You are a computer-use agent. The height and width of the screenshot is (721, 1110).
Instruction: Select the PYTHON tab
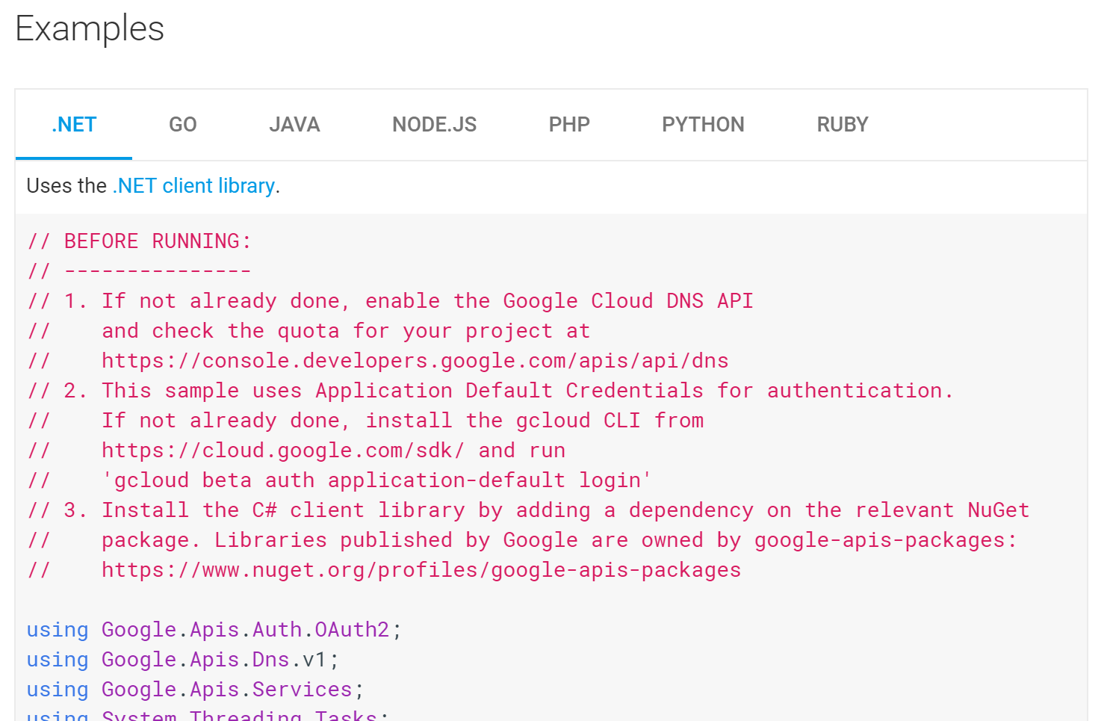coord(702,125)
